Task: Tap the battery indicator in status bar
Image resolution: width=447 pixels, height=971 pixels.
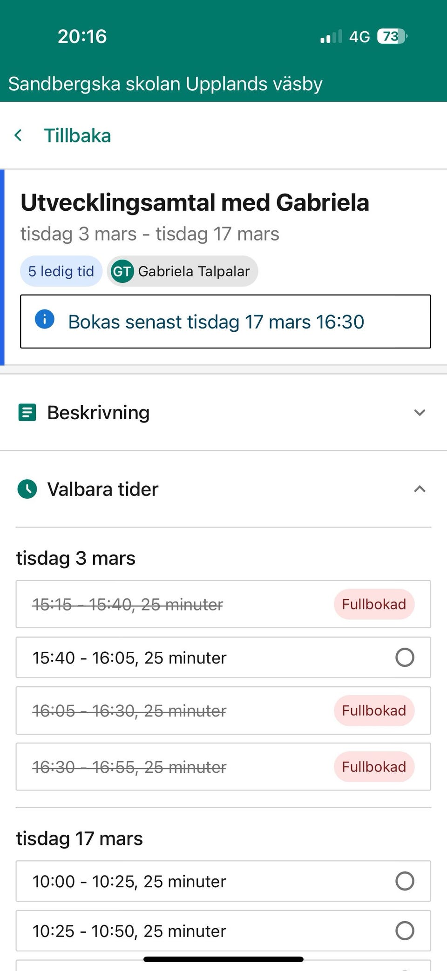Action: pyautogui.click(x=392, y=36)
